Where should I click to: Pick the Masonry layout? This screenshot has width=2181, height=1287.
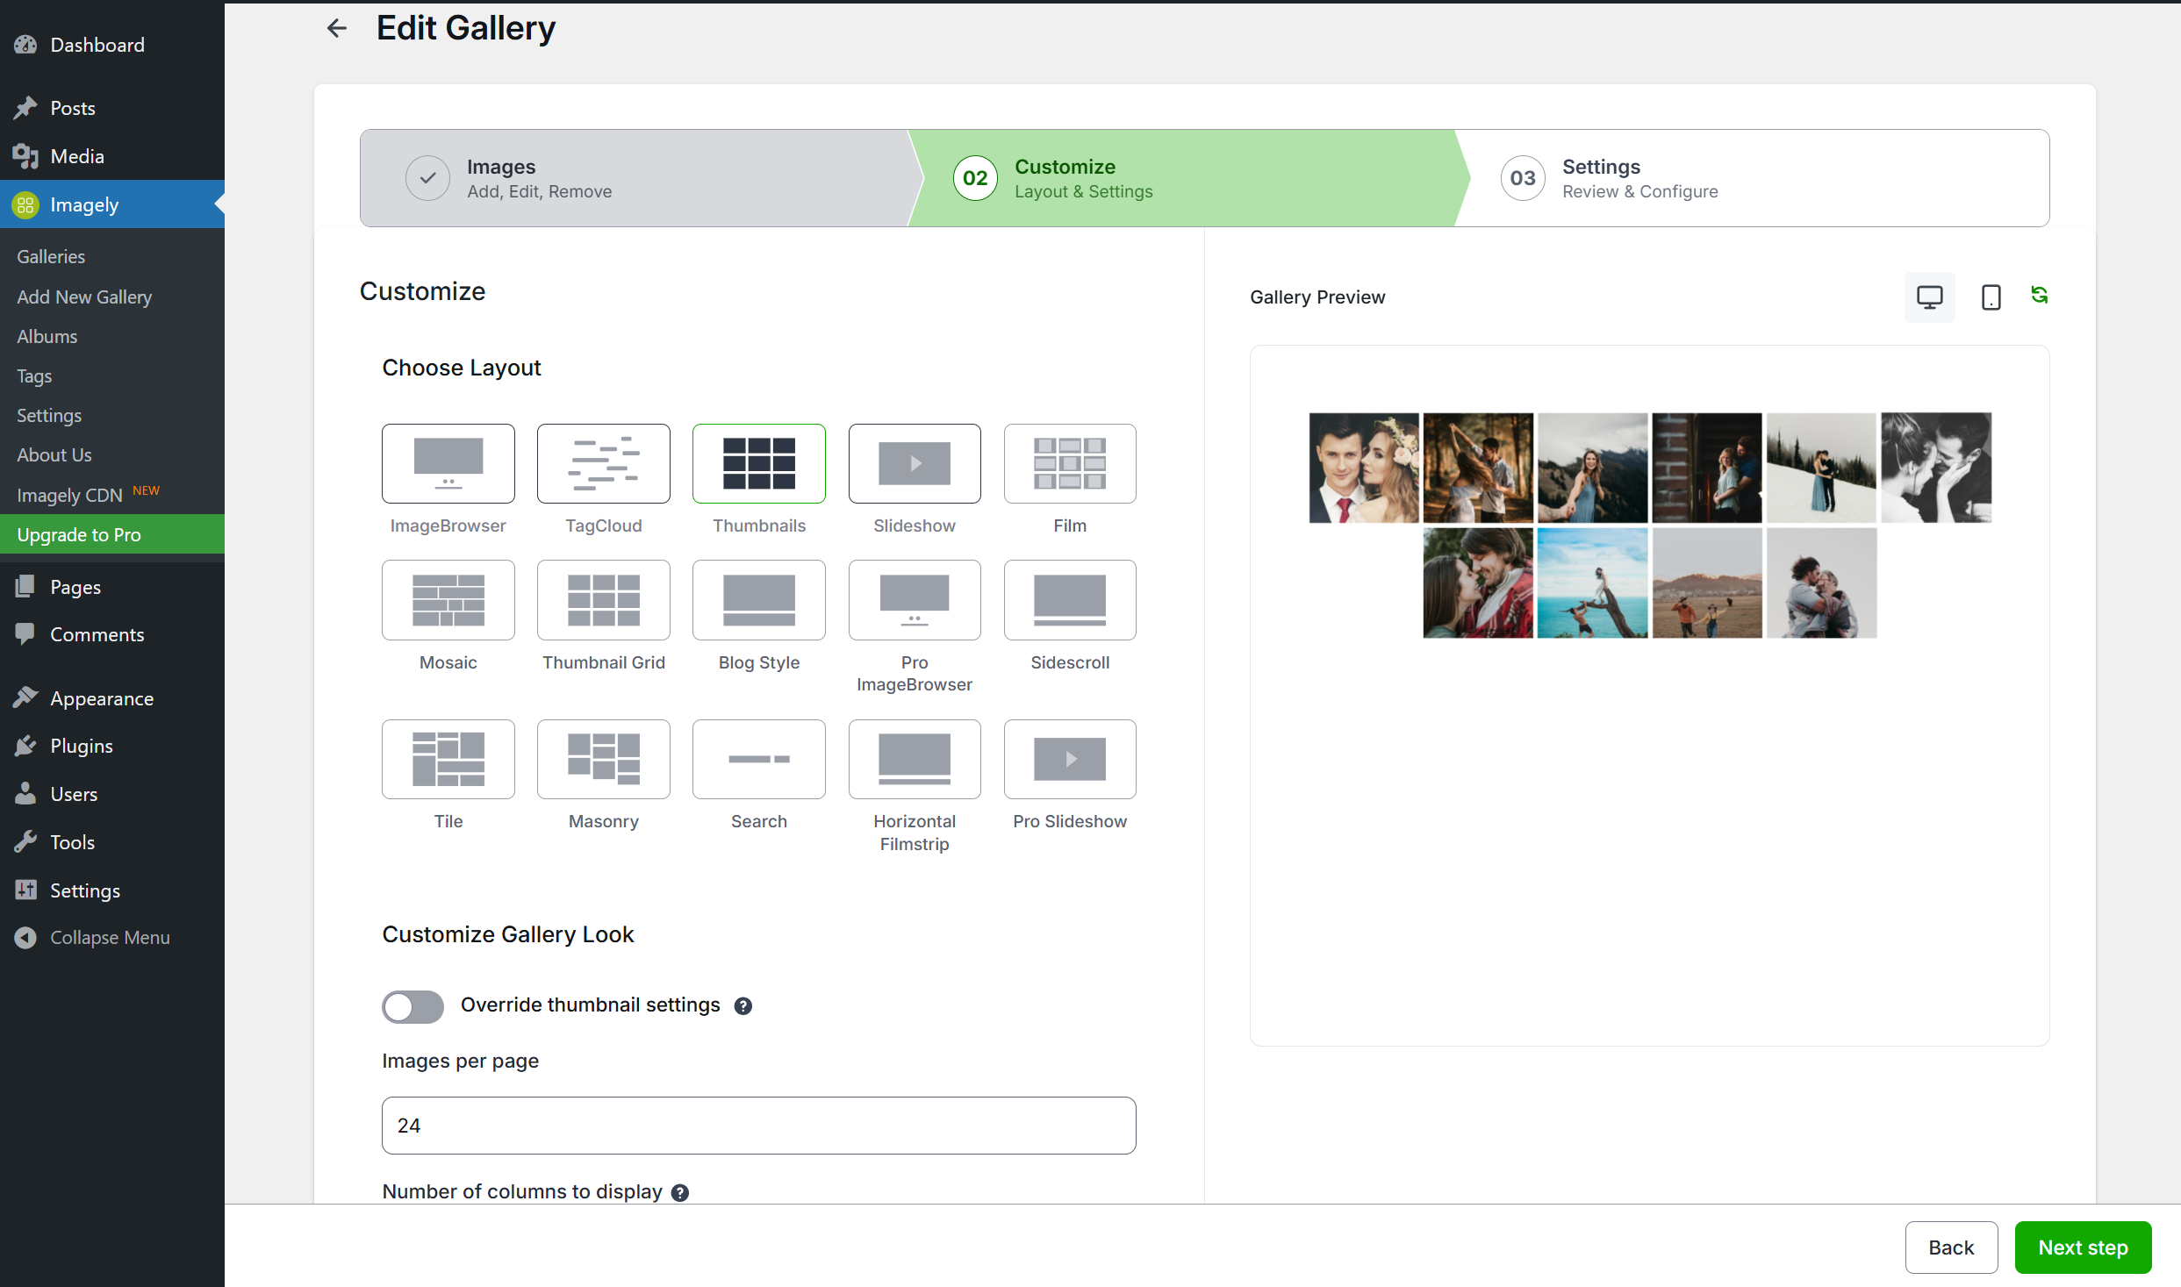click(x=603, y=759)
